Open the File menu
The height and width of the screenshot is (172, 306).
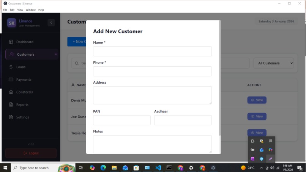click(x=5, y=10)
